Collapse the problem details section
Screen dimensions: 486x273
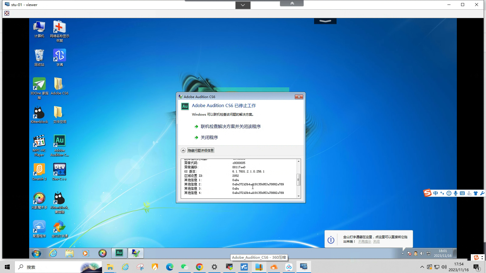[183, 150]
